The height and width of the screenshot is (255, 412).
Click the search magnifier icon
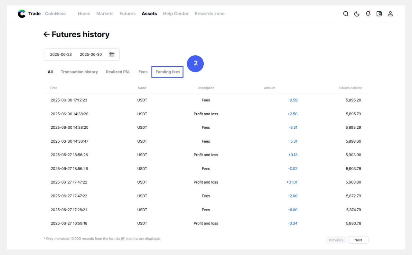tap(346, 14)
